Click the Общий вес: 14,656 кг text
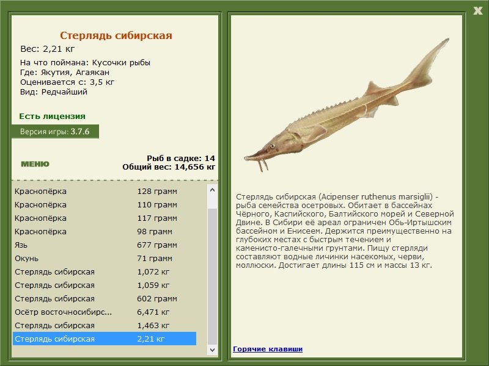The height and width of the screenshot is (366, 489). pos(169,167)
